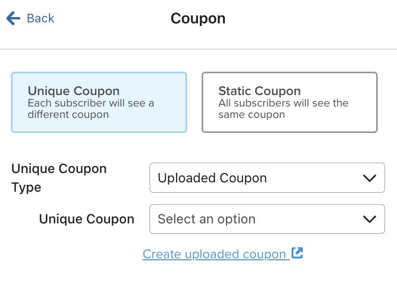Click the Unique Coupon Type chevron arrow

369,178
